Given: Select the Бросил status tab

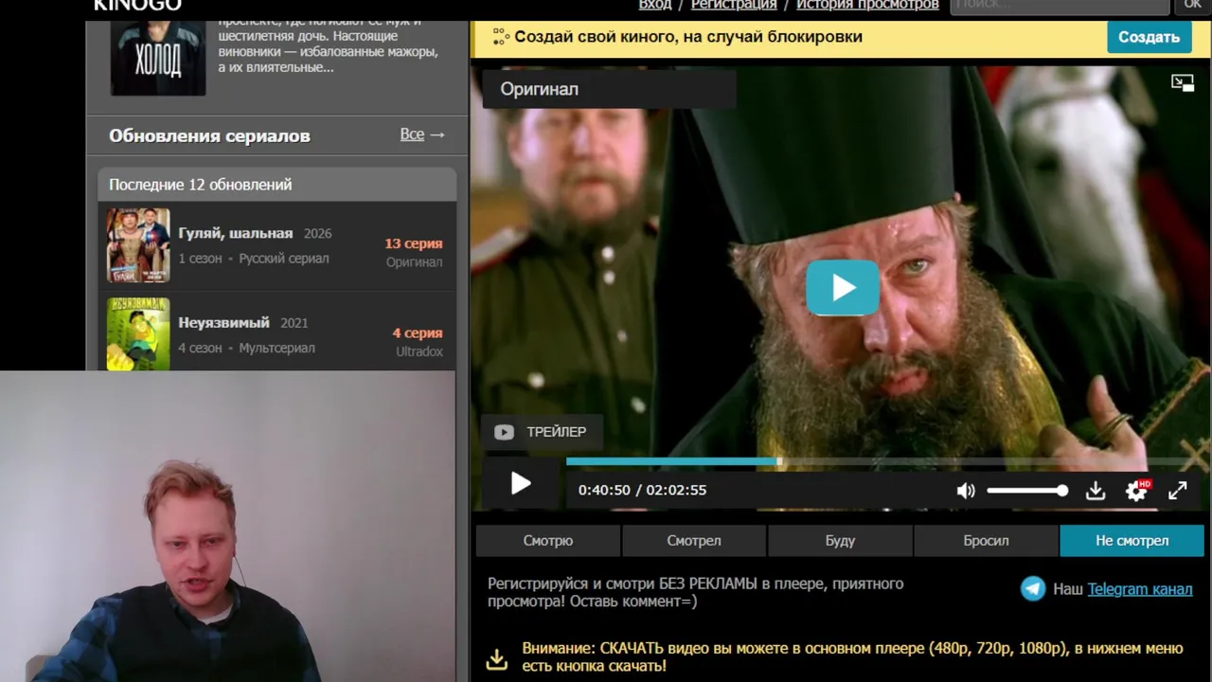Looking at the screenshot, I should [986, 541].
